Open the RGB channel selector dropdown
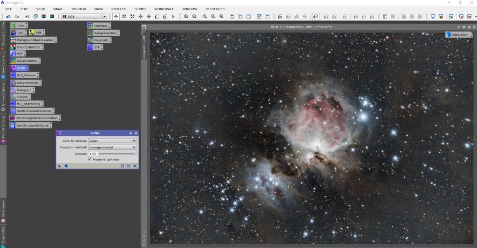The height and width of the screenshot is (248, 477). (84, 17)
